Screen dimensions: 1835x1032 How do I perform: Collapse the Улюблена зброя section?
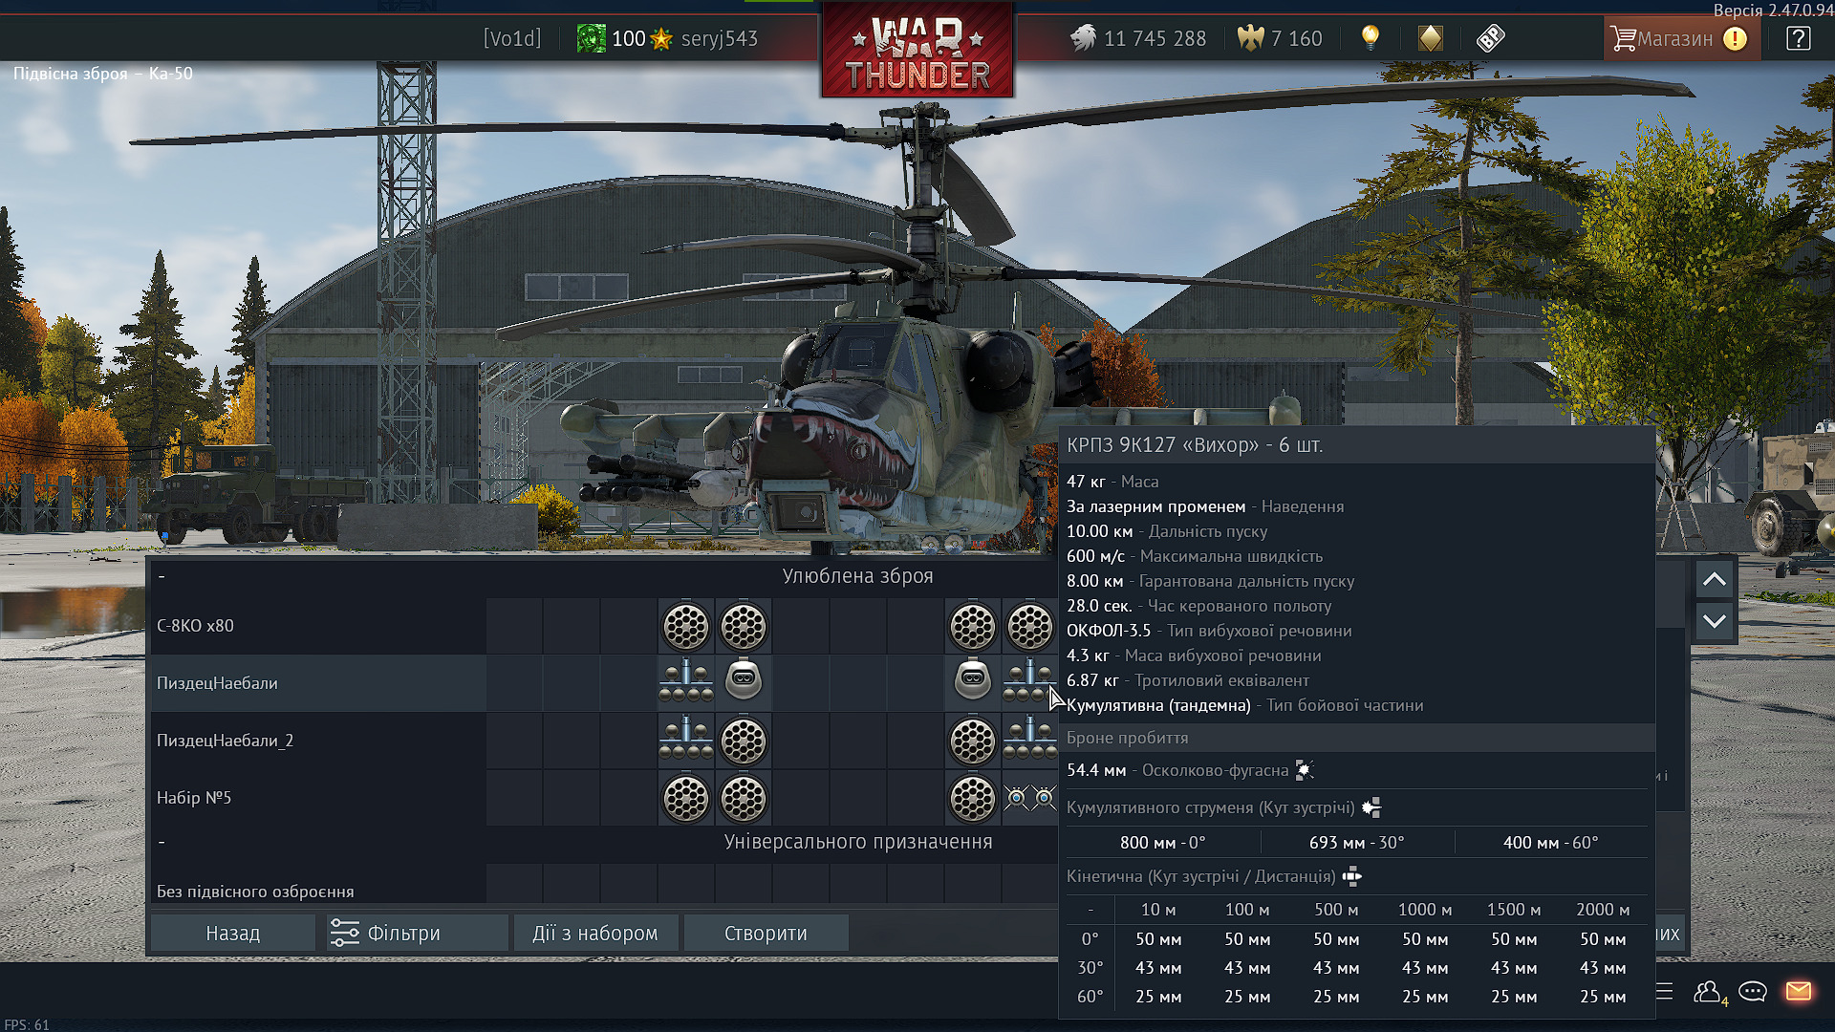162,576
